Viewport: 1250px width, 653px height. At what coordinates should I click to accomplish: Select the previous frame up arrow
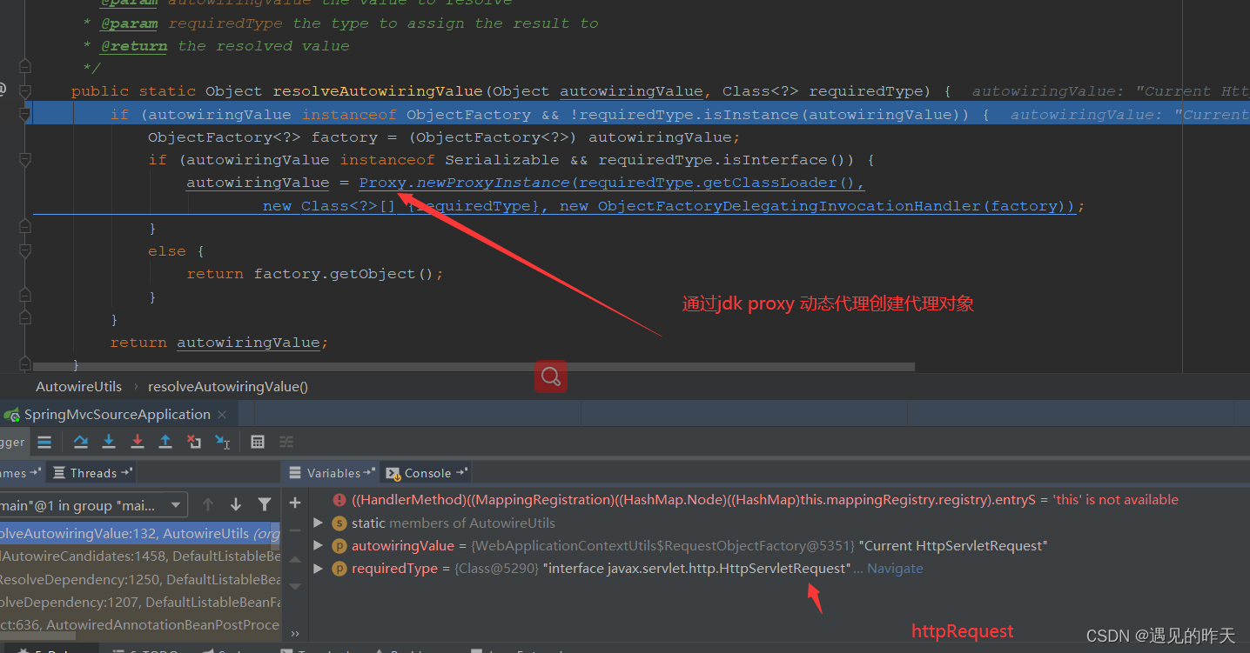(x=208, y=504)
